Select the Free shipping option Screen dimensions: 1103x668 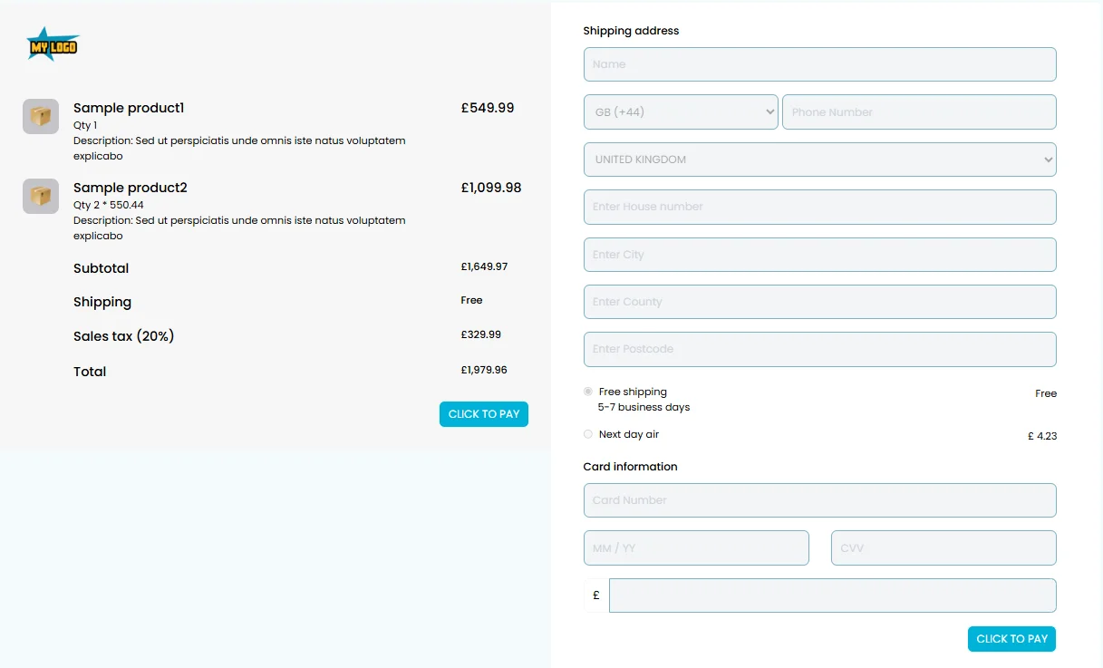pyautogui.click(x=587, y=391)
